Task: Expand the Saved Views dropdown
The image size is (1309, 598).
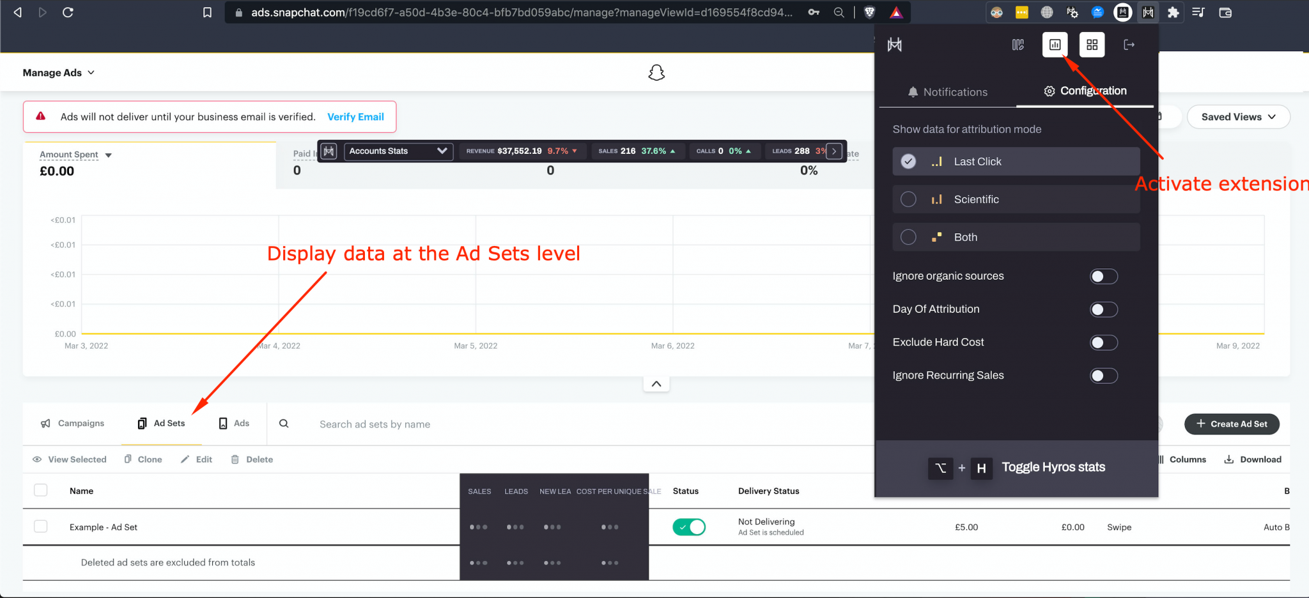Action: click(1237, 116)
